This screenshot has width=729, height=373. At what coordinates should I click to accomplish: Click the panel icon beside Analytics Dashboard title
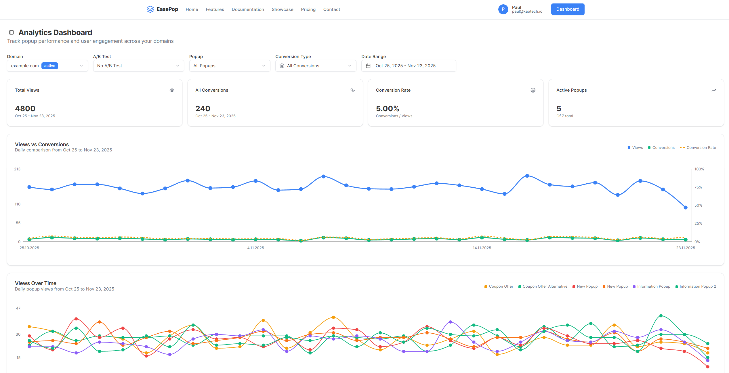click(11, 32)
